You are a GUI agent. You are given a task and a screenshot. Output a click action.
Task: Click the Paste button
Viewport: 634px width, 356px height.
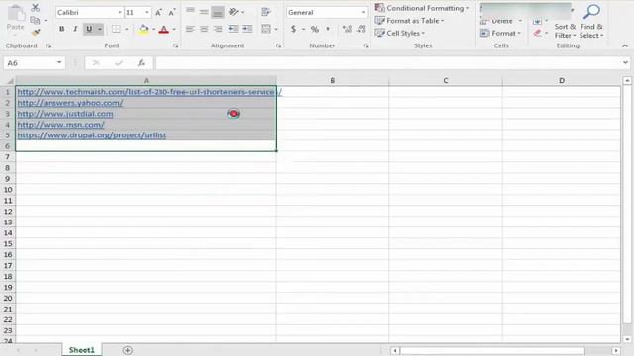(16, 18)
